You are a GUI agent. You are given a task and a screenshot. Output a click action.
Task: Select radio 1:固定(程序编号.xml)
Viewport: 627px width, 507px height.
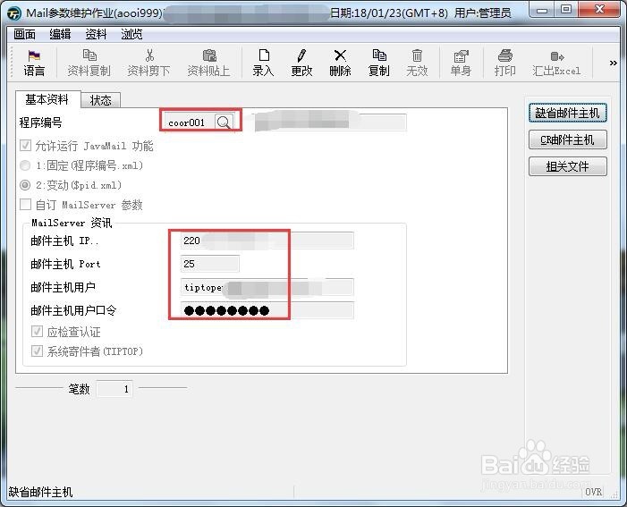(x=25, y=165)
